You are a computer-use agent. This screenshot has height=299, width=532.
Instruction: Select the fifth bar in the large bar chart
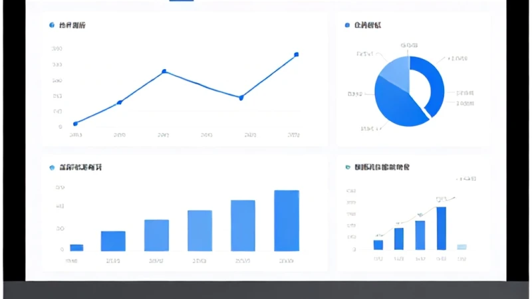click(243, 226)
